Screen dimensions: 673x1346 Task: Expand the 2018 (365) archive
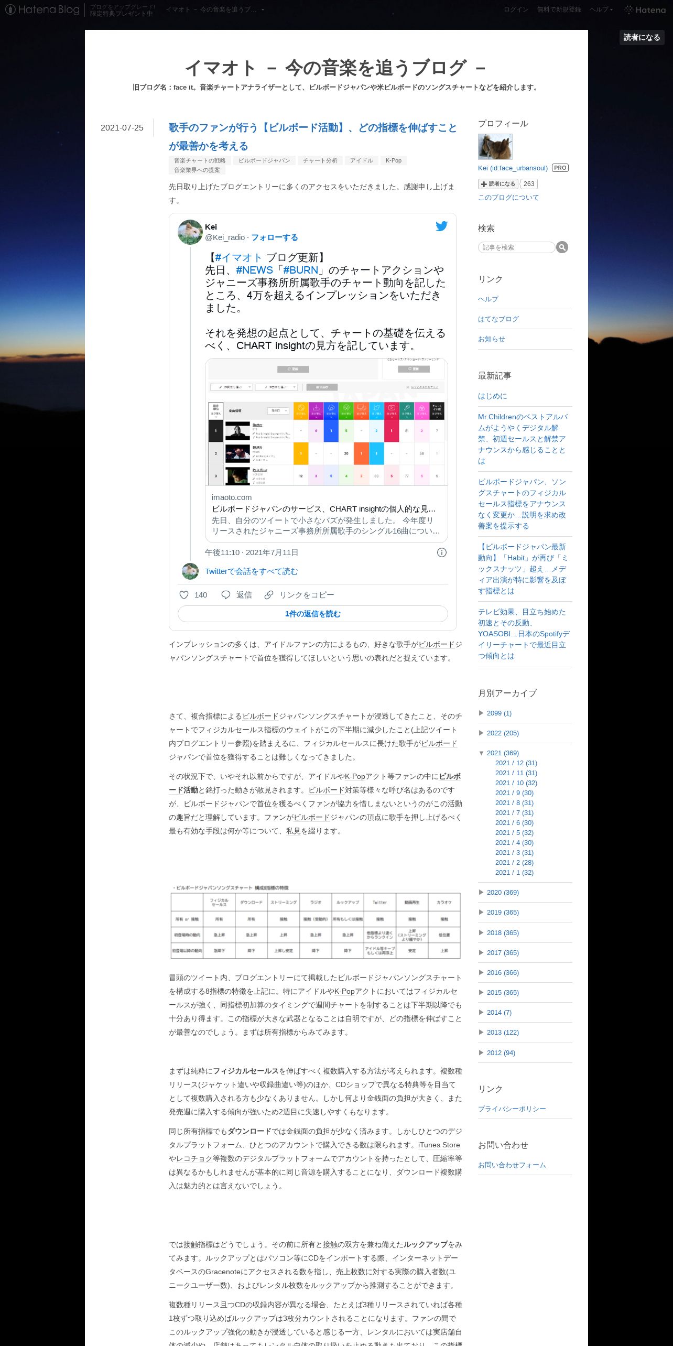coord(481,932)
